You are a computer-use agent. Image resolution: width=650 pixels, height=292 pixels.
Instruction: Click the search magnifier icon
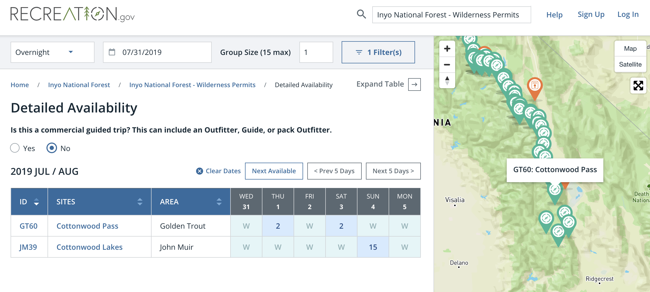click(x=361, y=14)
